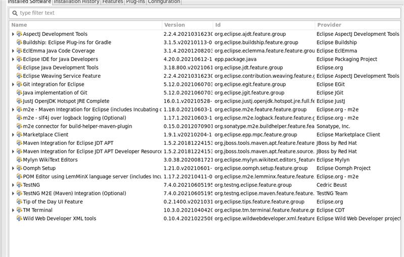
Task: Expand the JDT APT Developer Resources row
Action: tap(13, 151)
